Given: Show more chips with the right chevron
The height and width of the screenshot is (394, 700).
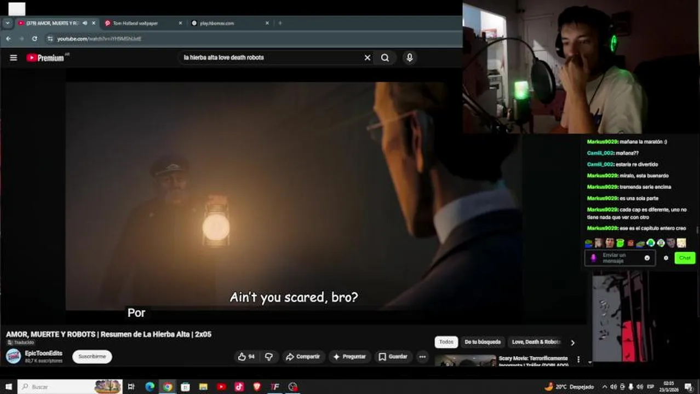Looking at the screenshot, I should (572, 343).
